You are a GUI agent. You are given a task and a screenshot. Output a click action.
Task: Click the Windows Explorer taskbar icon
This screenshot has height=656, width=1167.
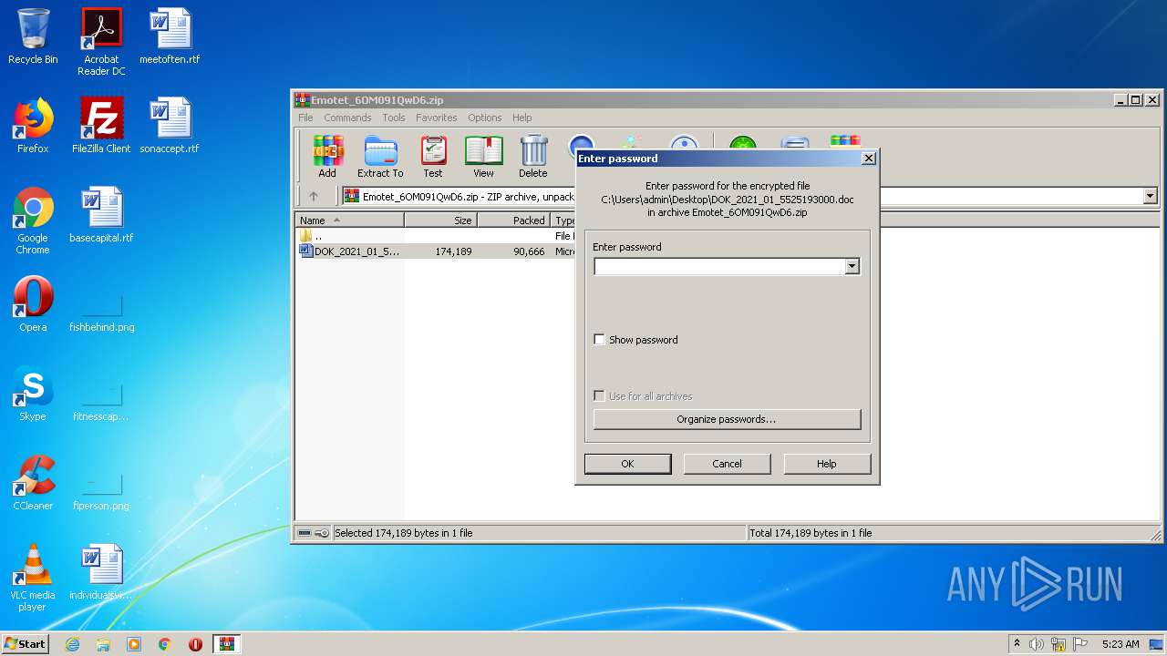[x=103, y=644]
